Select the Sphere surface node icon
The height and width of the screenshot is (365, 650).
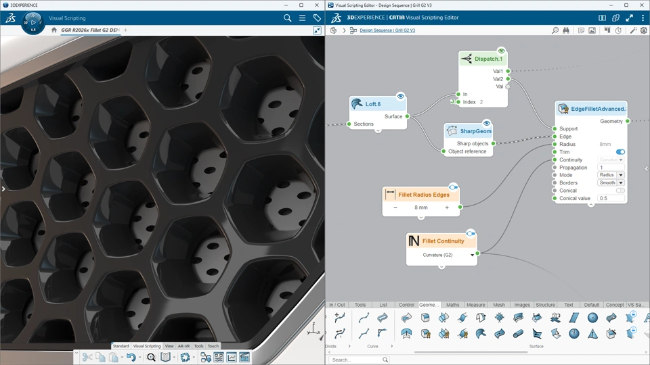pyautogui.click(x=593, y=318)
